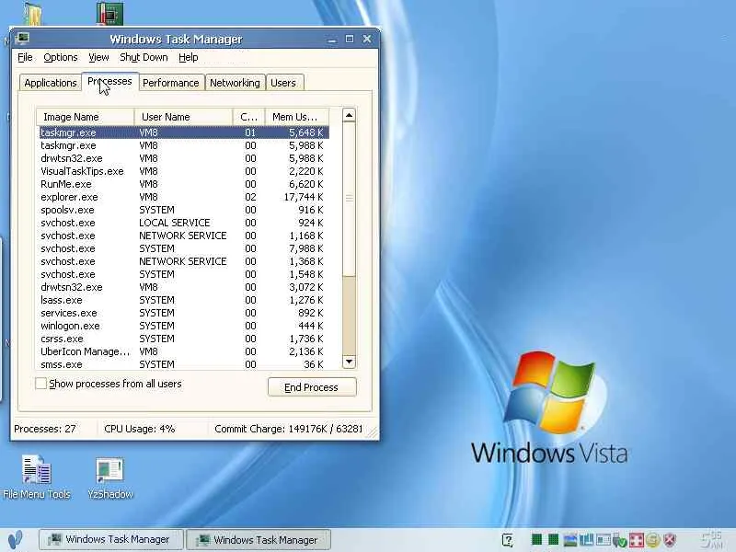Sort by Mem Usage column header
This screenshot has width=736, height=552.
pyautogui.click(x=296, y=117)
